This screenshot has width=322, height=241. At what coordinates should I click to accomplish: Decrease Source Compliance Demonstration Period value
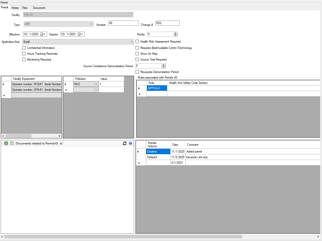pos(163,67)
